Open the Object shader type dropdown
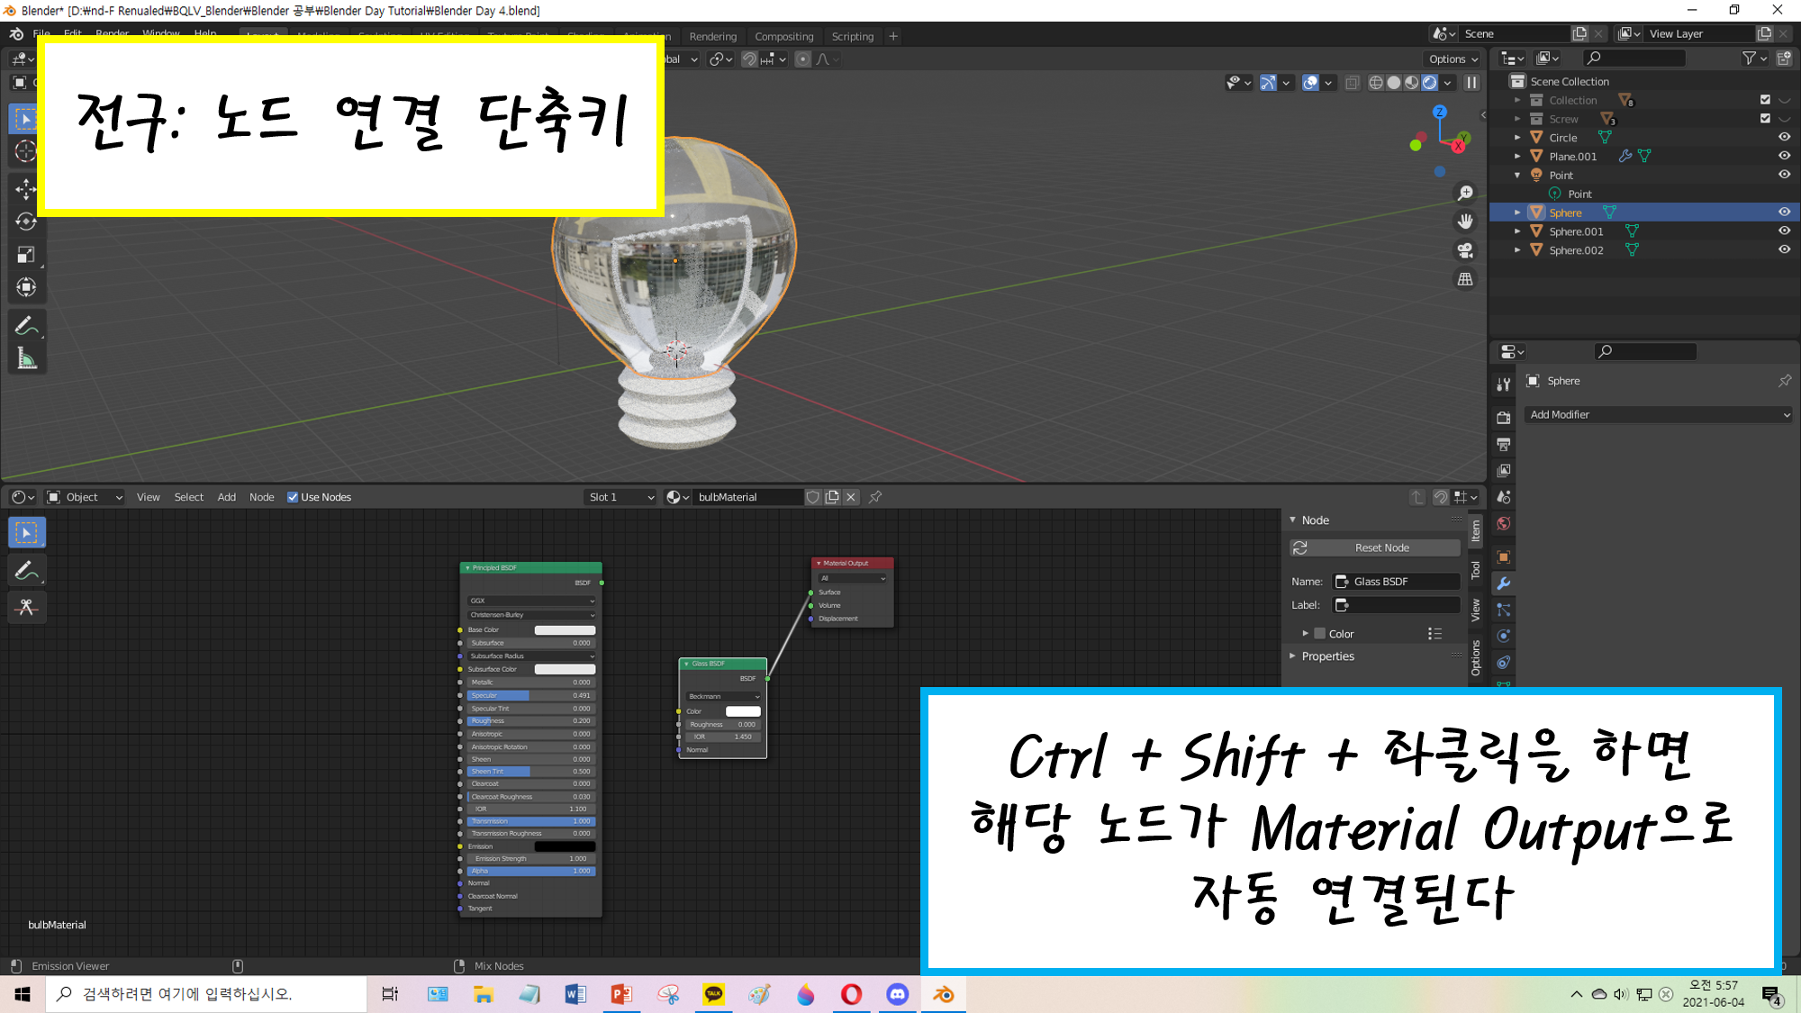The image size is (1801, 1013). [84, 497]
